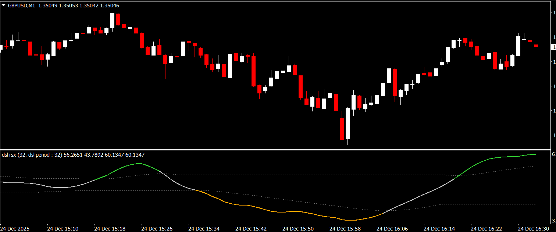Select the green RSX line end at far right

[535, 154]
